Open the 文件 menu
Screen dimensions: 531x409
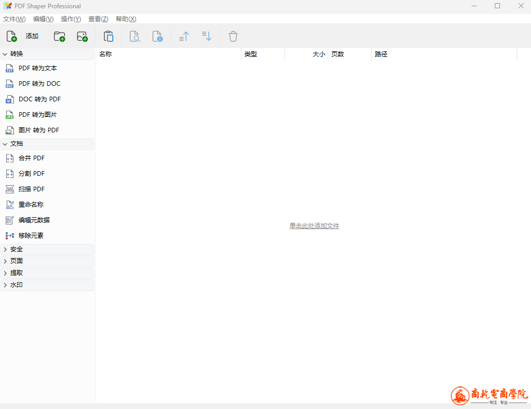[x=14, y=19]
